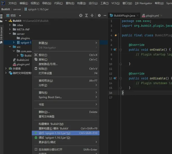Click the Bukkit.iml file icon

tap(14, 60)
